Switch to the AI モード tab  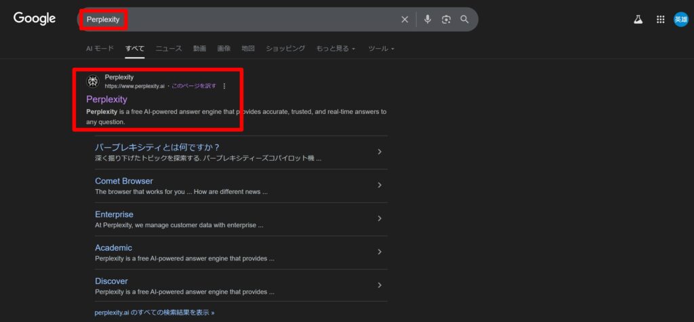[100, 49]
